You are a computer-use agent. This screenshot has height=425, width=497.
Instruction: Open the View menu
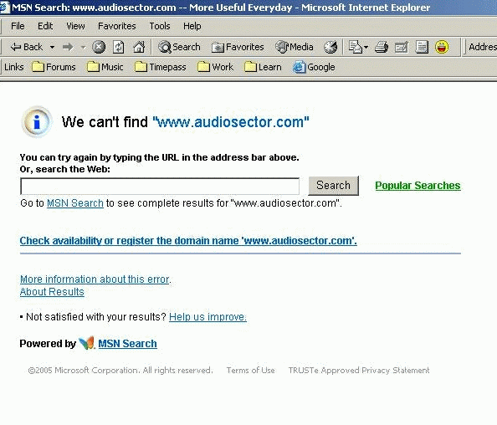click(x=75, y=26)
